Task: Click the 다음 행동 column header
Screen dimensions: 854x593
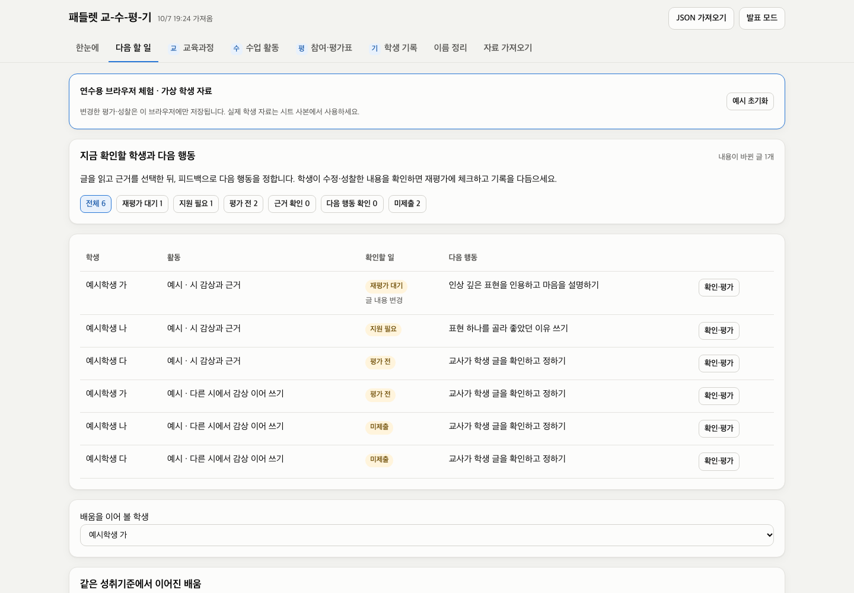Action: coord(463,257)
